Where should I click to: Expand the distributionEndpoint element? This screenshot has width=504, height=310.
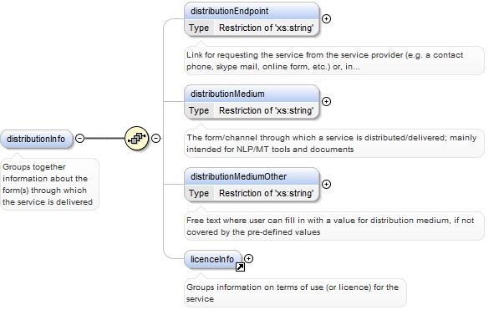pos(326,19)
